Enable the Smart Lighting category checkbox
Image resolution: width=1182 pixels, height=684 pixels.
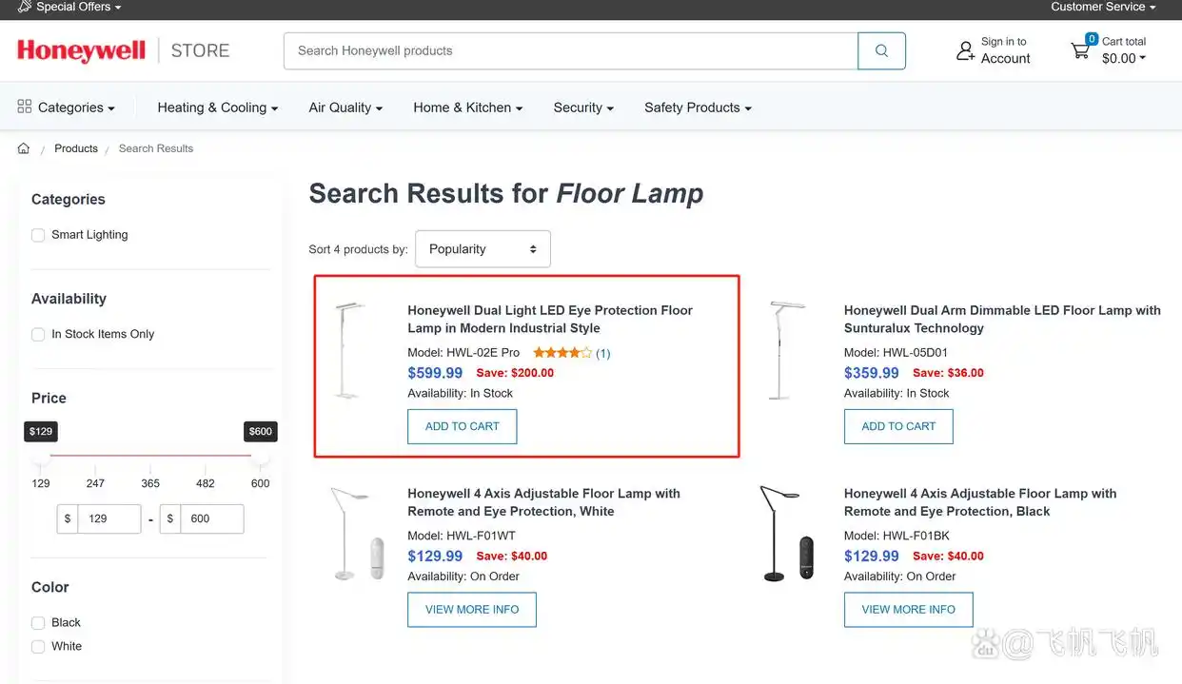coord(38,235)
